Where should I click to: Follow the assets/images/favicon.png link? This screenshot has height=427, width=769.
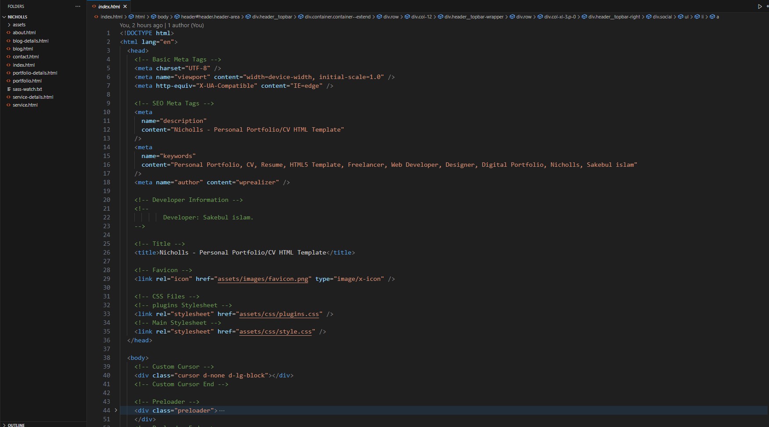(262, 279)
